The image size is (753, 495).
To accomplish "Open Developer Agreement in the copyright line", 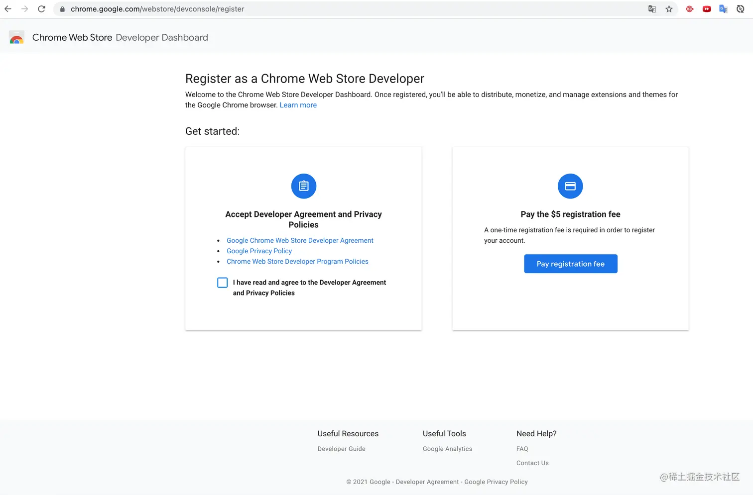I will pyautogui.click(x=427, y=482).
